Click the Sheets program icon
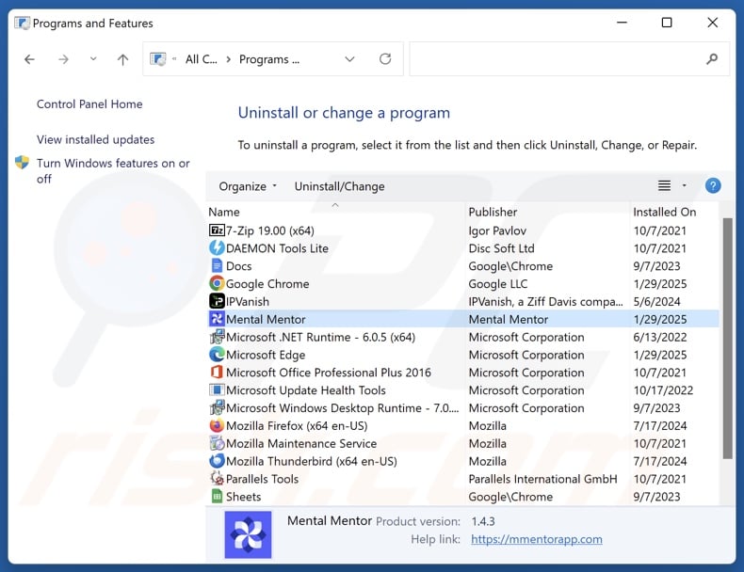Viewport: 744px width, 572px height. (217, 497)
